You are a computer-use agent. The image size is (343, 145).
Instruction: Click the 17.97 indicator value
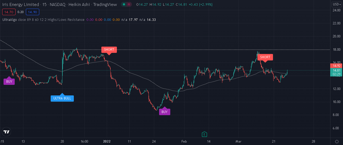[133, 20]
